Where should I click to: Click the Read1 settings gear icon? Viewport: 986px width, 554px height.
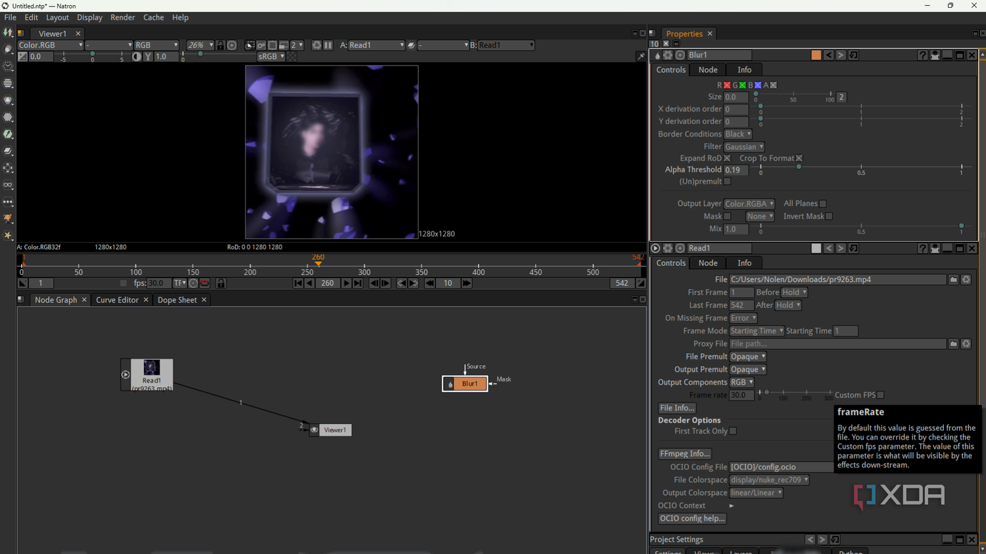pyautogui.click(x=668, y=248)
